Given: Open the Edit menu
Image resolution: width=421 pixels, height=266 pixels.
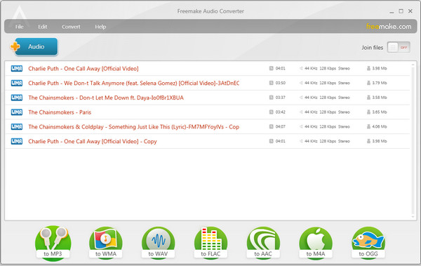Looking at the screenshot, I should point(42,27).
